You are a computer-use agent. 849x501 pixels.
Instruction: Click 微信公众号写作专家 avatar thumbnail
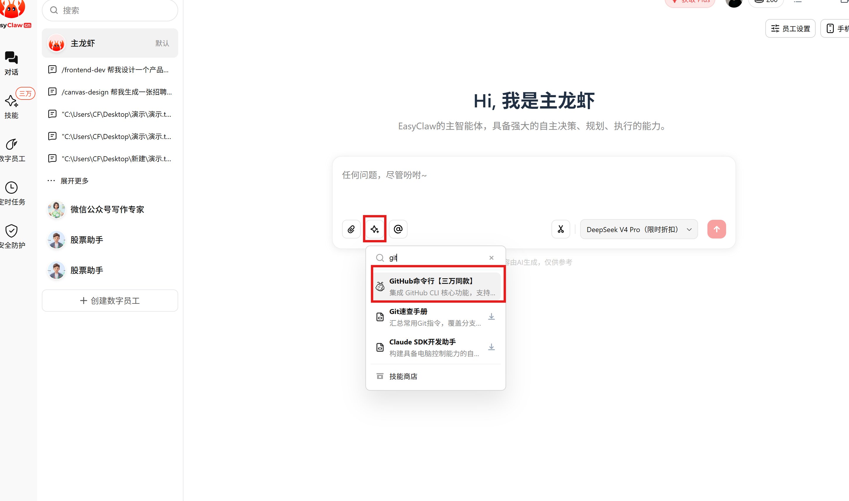coord(56,209)
